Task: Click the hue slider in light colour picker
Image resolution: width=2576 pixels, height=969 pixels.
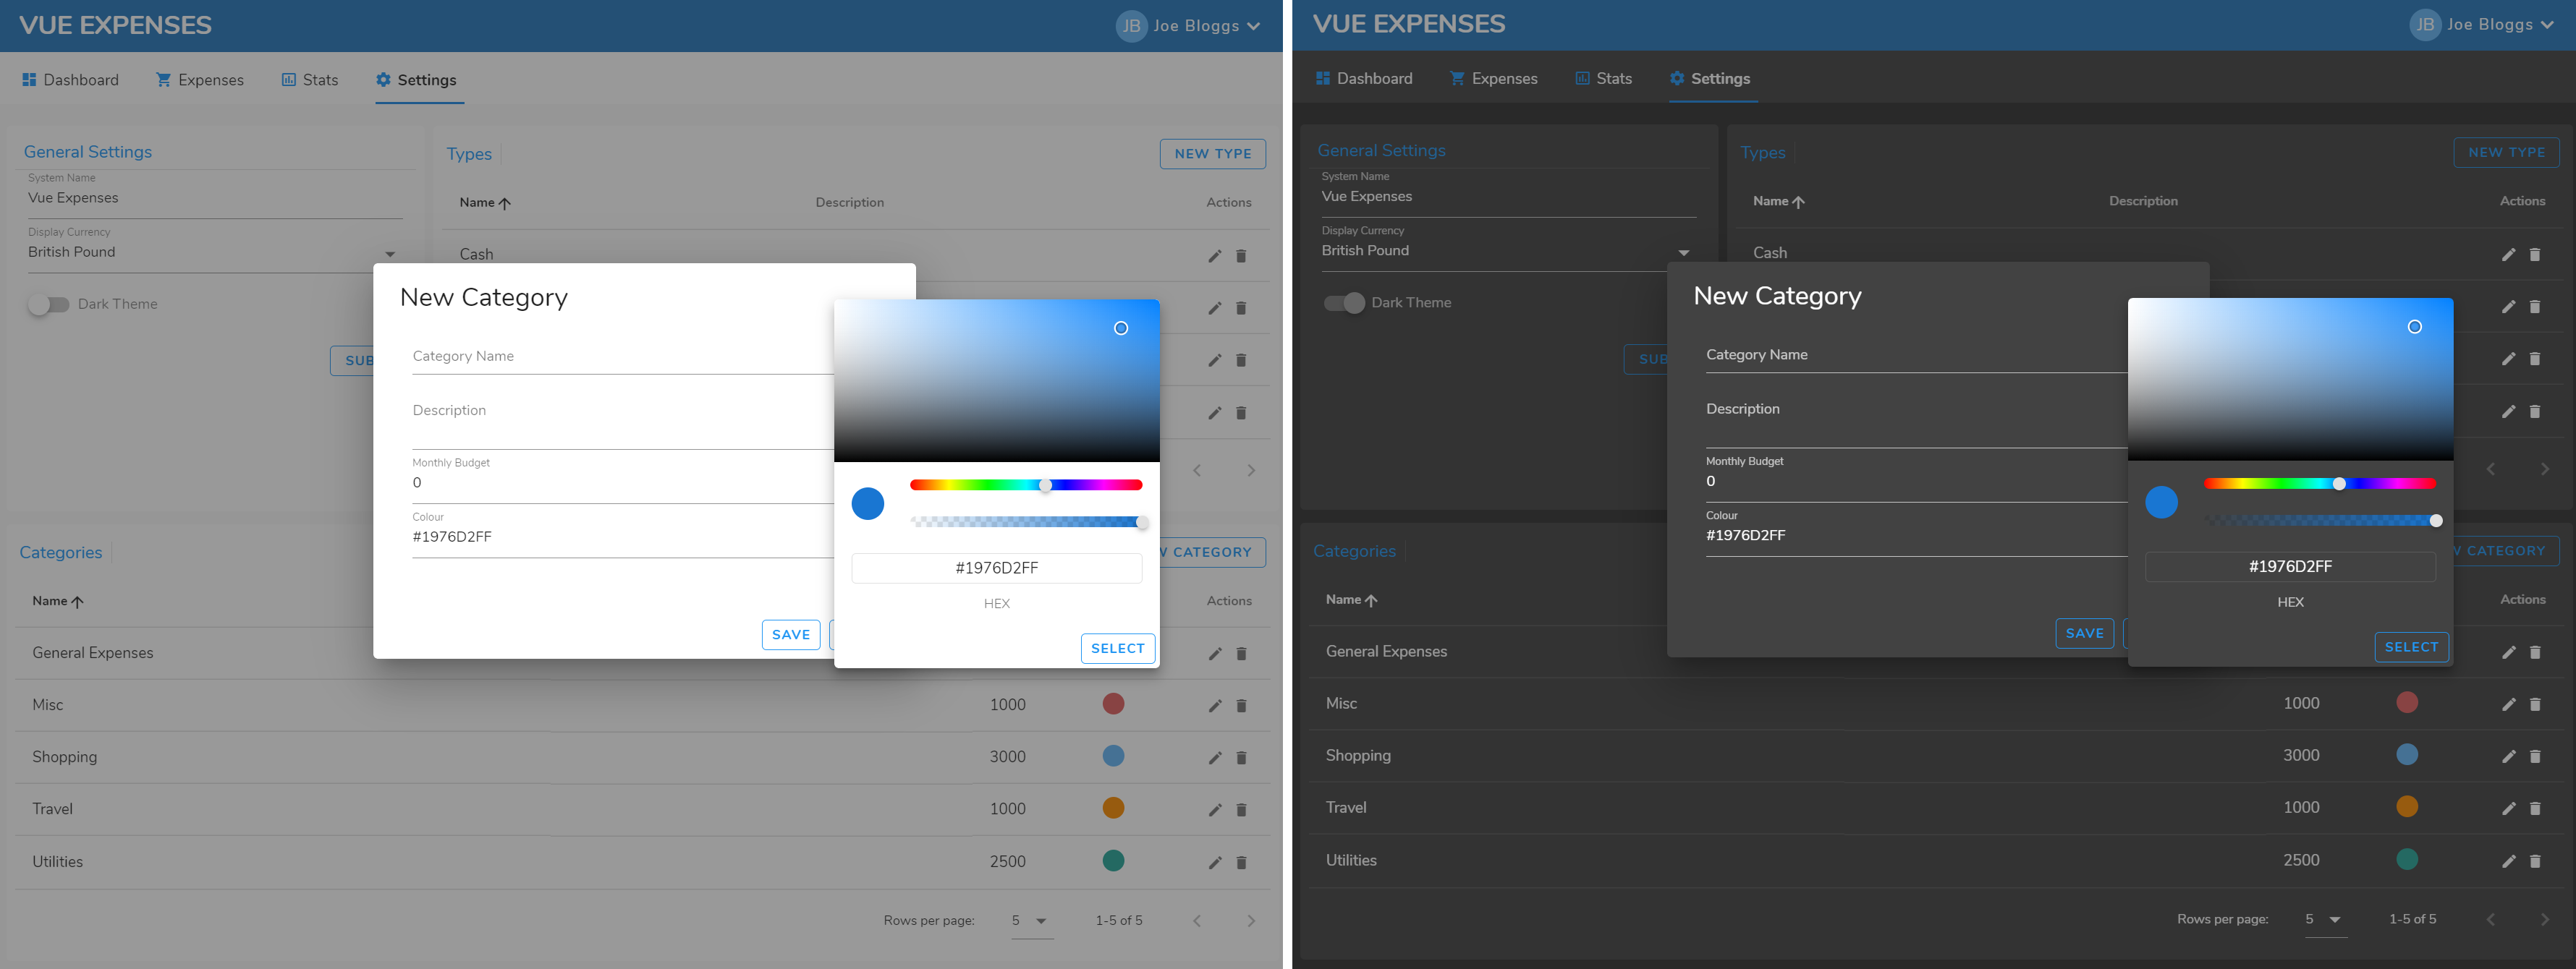Action: coord(1025,484)
